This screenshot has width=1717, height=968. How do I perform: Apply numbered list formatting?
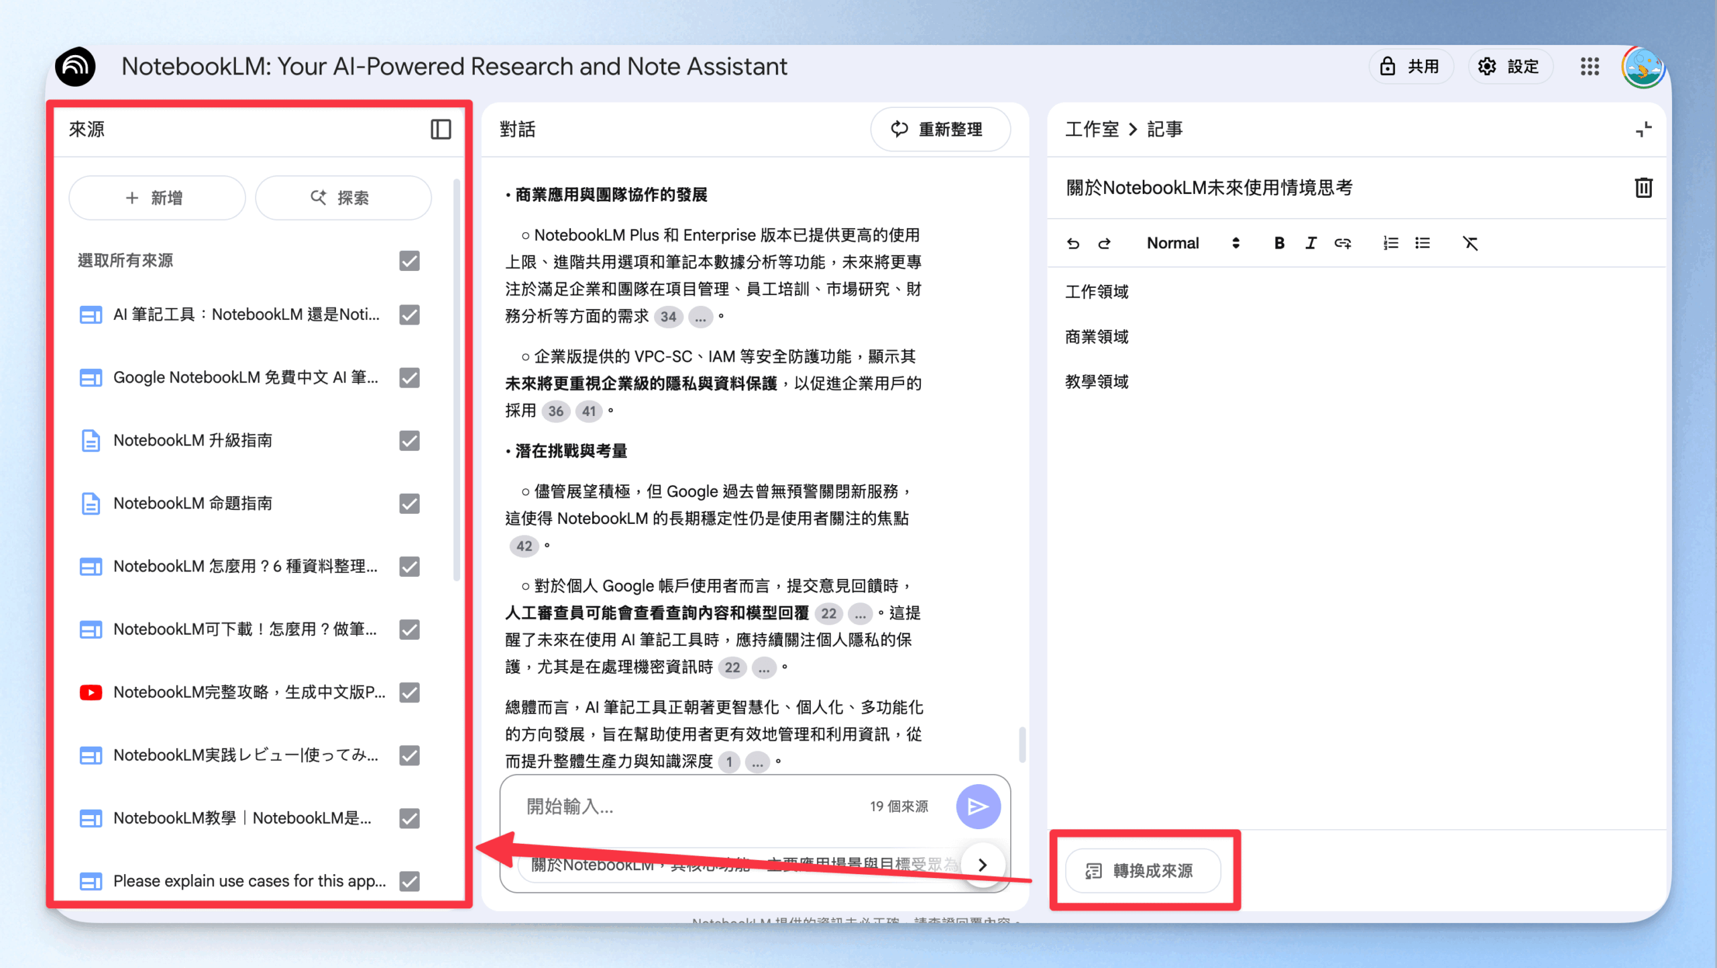point(1390,244)
